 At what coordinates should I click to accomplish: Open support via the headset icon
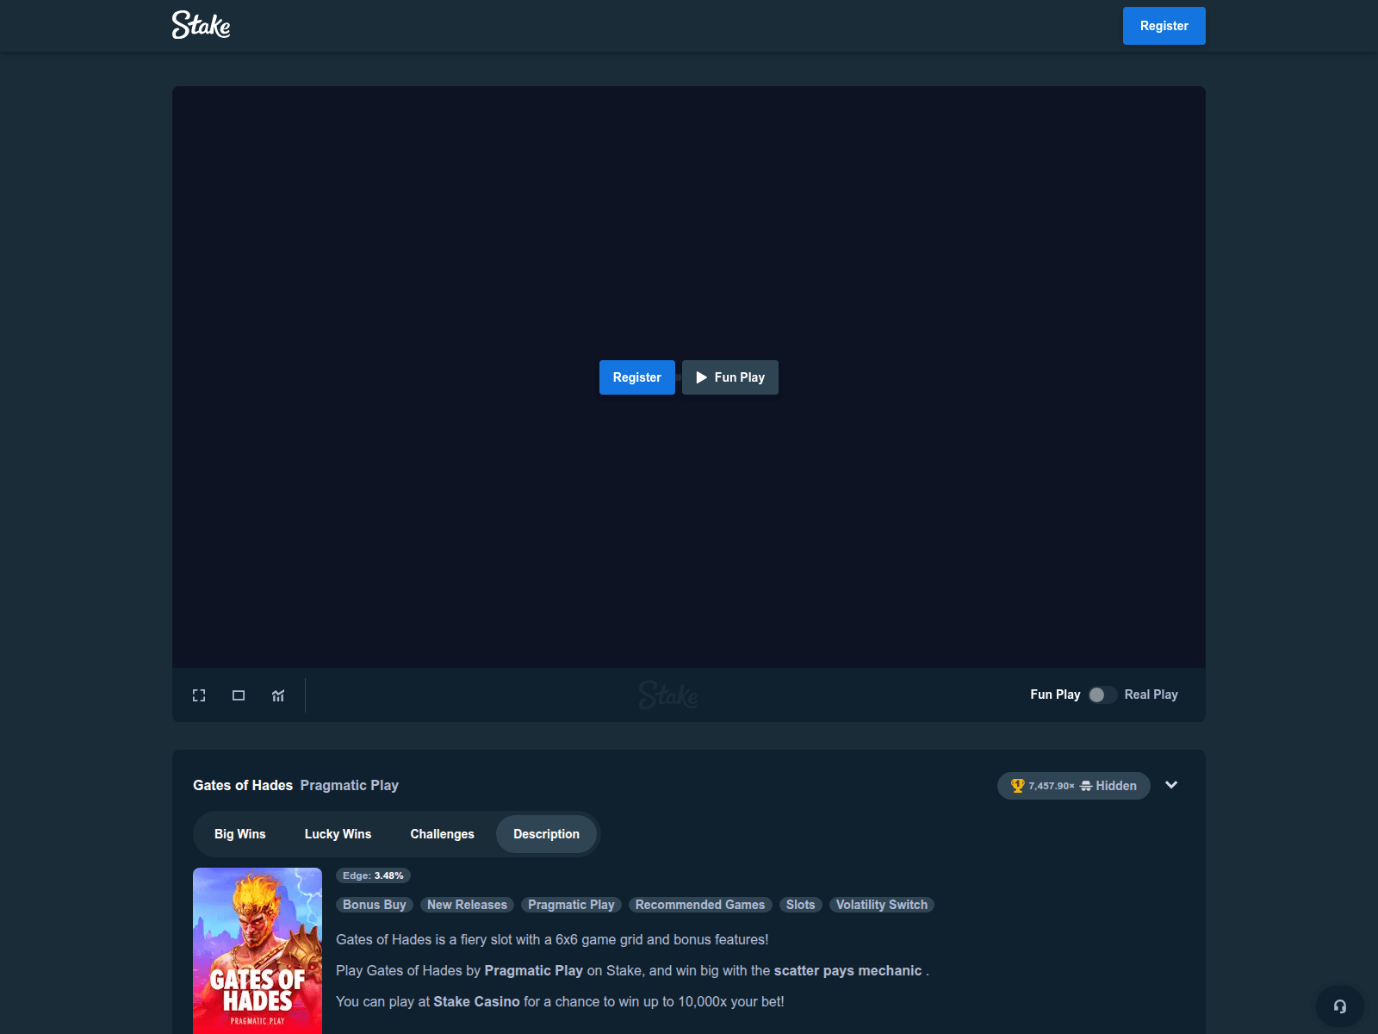pyautogui.click(x=1338, y=1005)
